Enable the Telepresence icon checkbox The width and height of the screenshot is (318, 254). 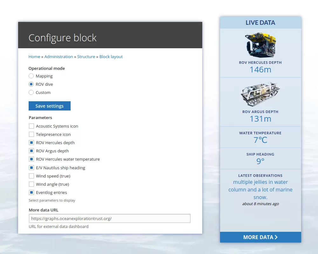(x=31, y=134)
